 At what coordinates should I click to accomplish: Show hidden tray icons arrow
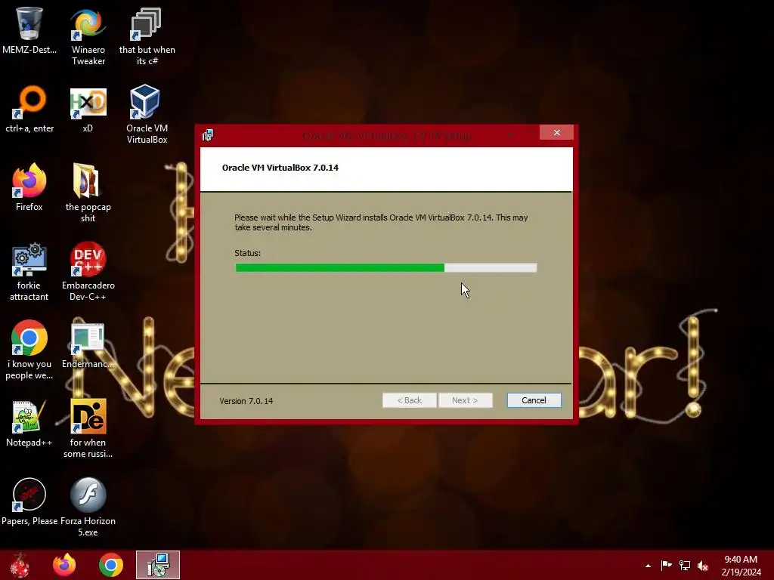click(648, 566)
